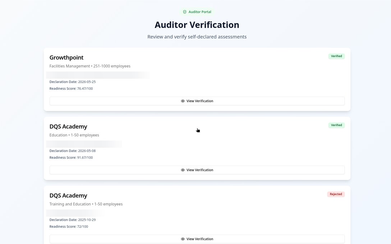391x244 pixels.
Task: Click Readiness Score 76.47/100
Action: click(71, 88)
